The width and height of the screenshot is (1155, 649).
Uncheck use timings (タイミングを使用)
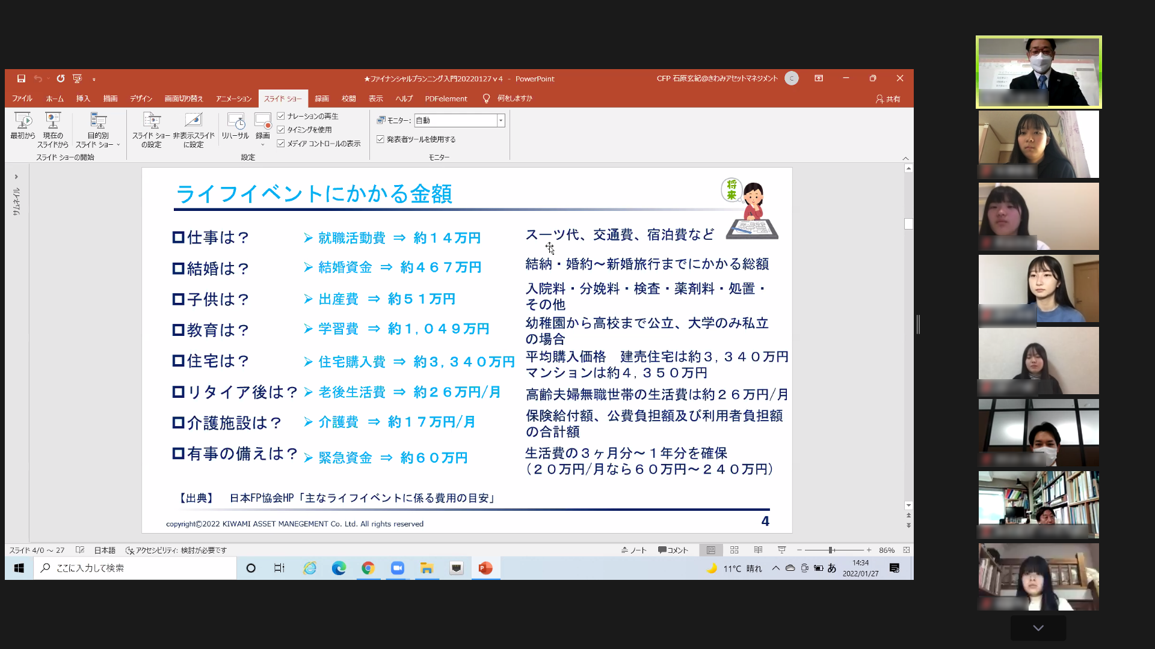point(281,130)
